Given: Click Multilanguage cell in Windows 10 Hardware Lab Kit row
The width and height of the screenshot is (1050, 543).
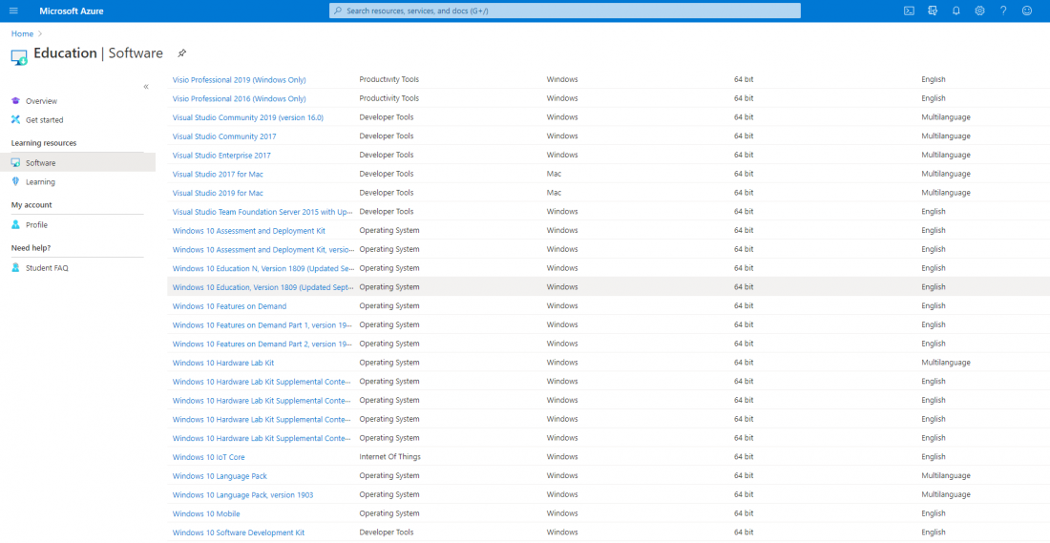Looking at the screenshot, I should click(x=946, y=363).
